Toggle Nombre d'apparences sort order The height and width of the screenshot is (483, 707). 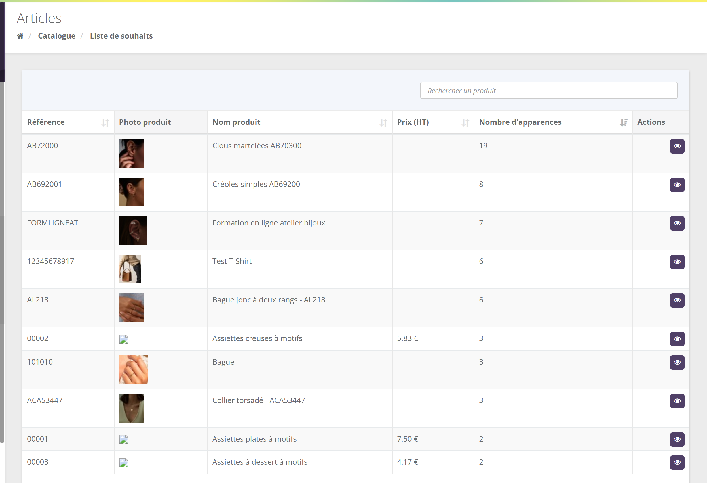624,122
